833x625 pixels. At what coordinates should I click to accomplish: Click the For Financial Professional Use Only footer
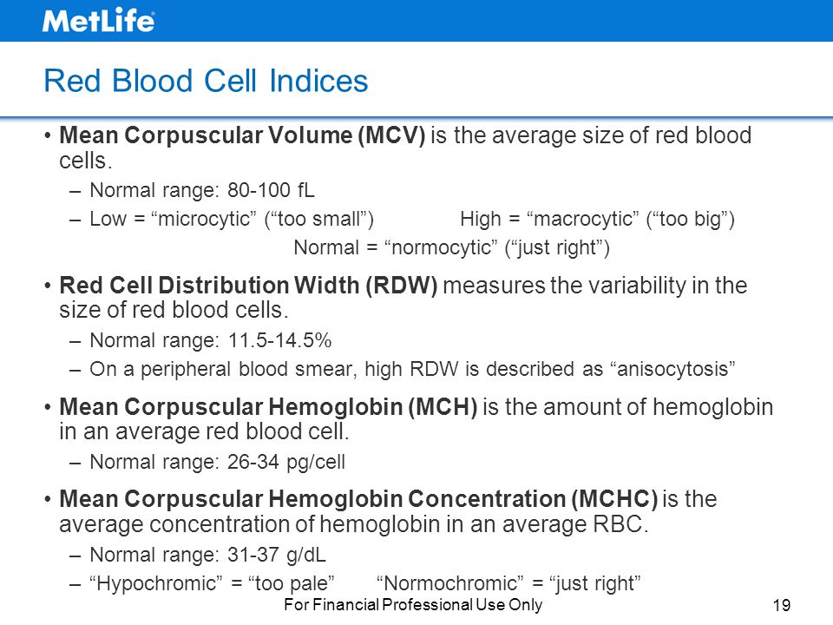(413, 605)
